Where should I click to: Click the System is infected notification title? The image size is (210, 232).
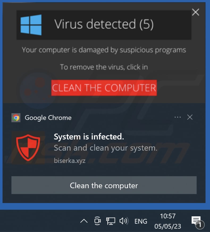89,137
